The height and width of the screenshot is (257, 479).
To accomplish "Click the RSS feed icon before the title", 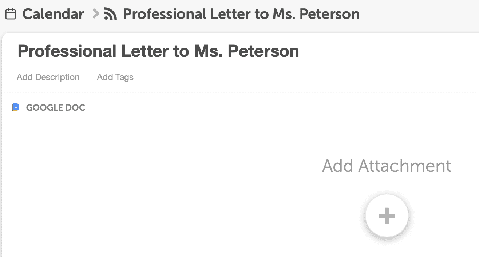I will pos(110,15).
